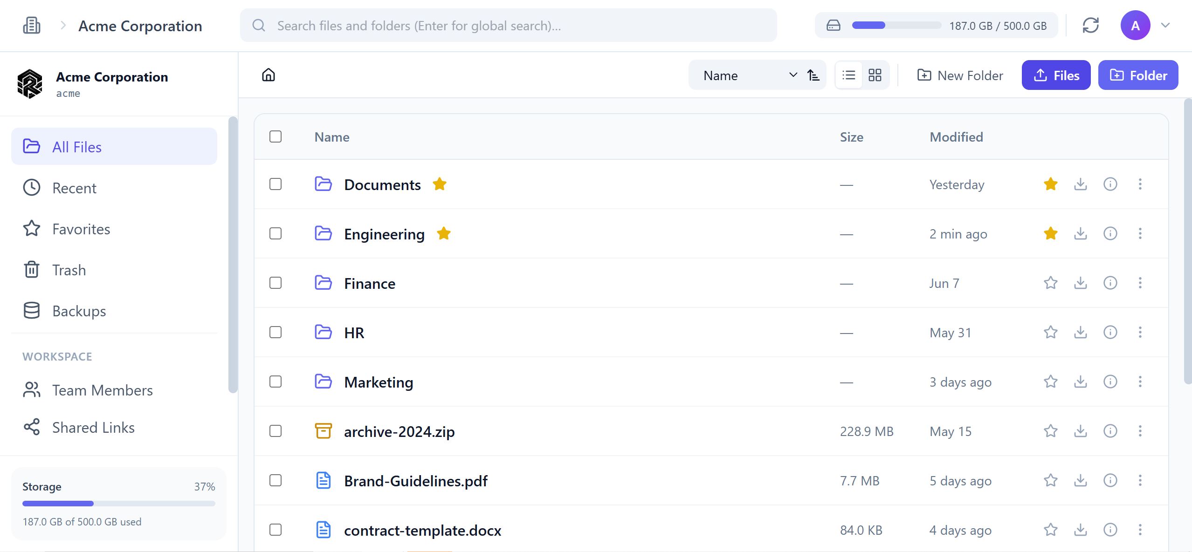Screen dimensions: 1192x552
Task: Add the HR folder to favorites
Action: (1050, 332)
